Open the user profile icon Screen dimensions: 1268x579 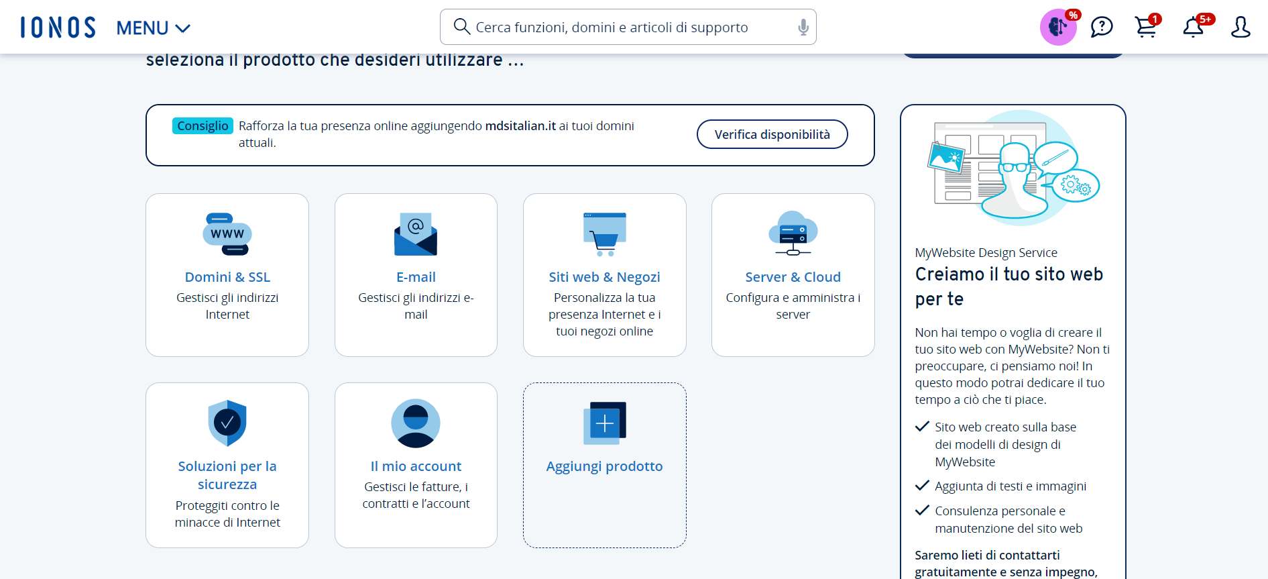(x=1240, y=28)
